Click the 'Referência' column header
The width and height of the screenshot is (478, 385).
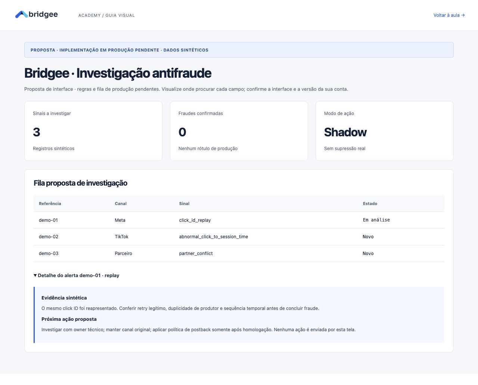50,204
